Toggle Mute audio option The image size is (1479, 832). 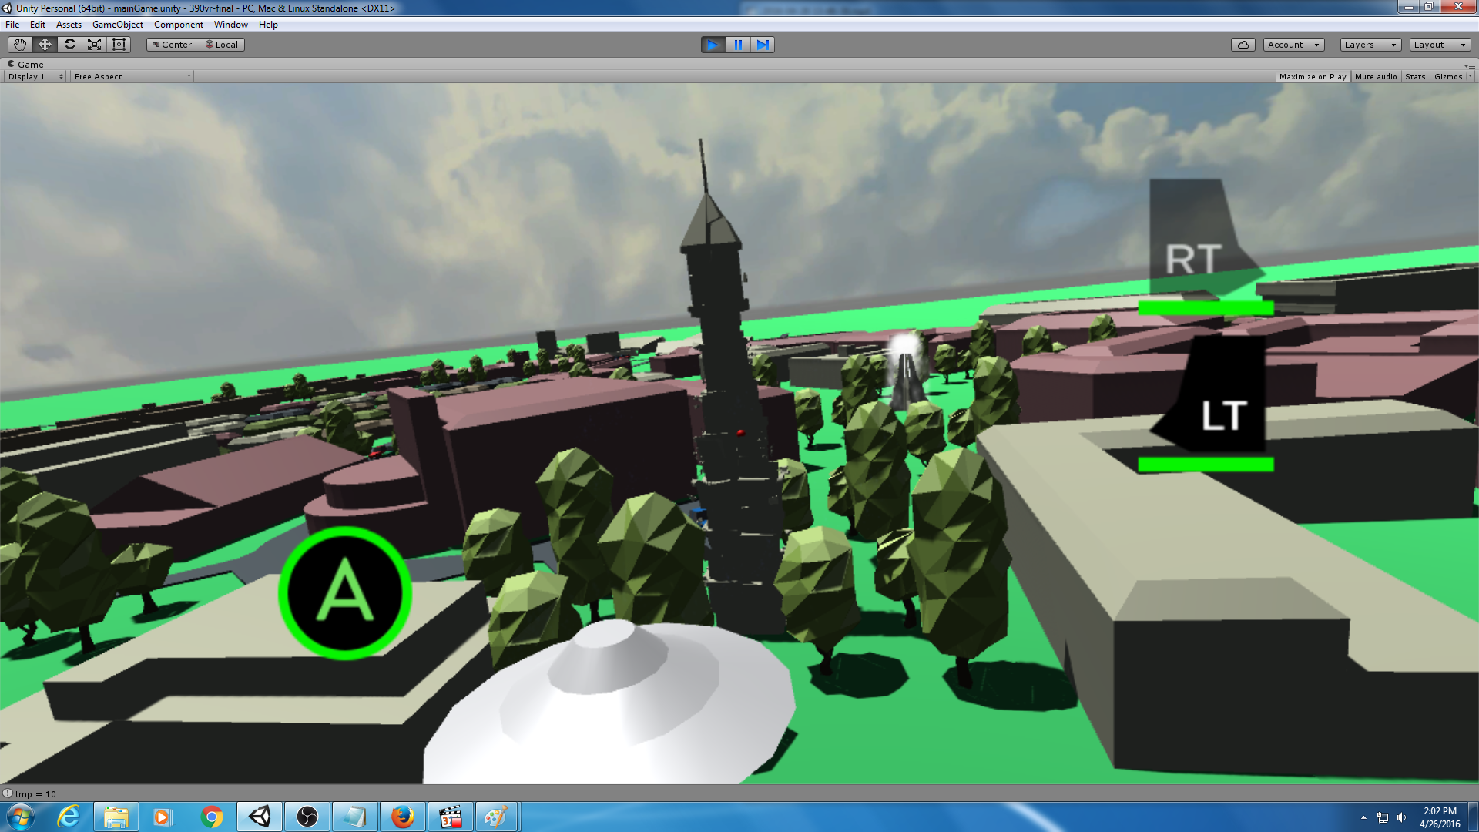pos(1376,77)
